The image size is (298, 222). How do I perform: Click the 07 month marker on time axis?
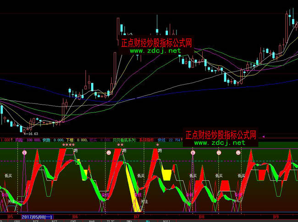click(136, 215)
